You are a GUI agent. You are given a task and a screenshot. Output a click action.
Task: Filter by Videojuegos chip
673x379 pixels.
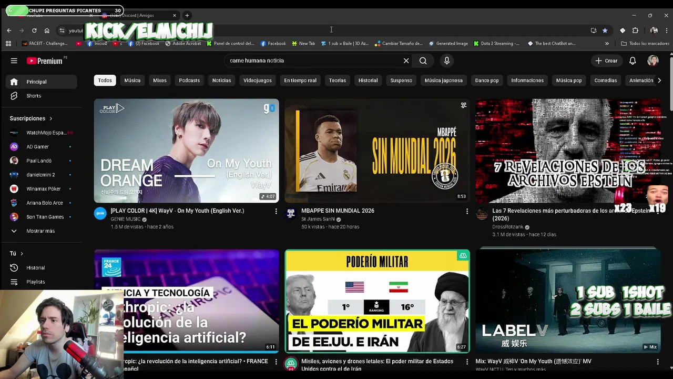(x=258, y=81)
